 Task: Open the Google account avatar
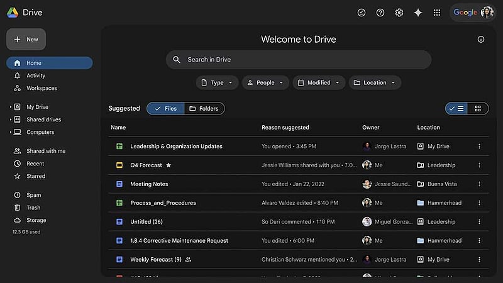point(487,13)
